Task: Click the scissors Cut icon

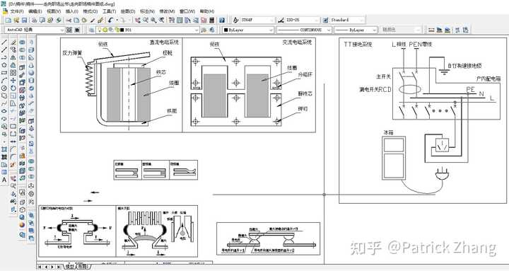Action: coord(69,20)
